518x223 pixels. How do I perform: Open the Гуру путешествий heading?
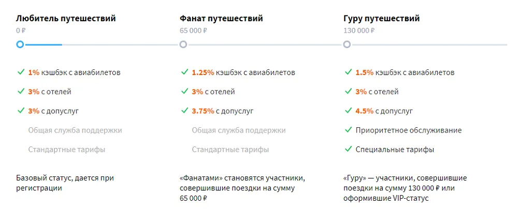tap(381, 19)
